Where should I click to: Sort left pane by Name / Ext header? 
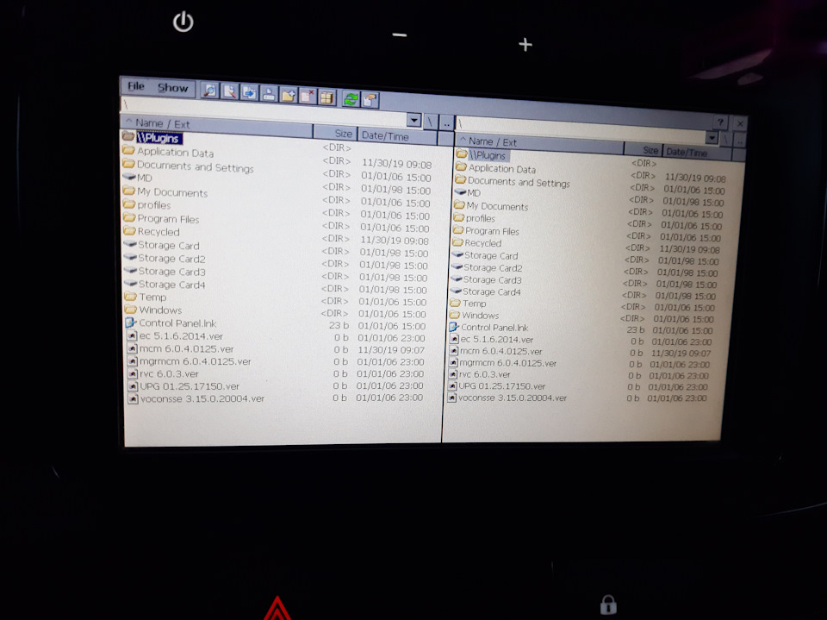coord(217,126)
